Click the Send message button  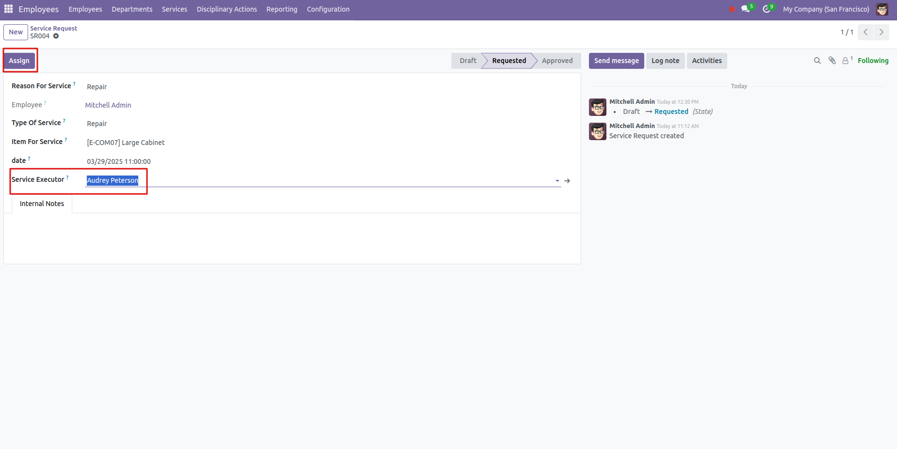click(x=616, y=61)
